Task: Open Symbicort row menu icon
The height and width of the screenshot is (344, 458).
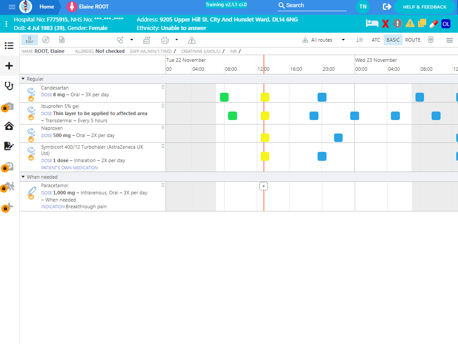Action: (x=163, y=146)
